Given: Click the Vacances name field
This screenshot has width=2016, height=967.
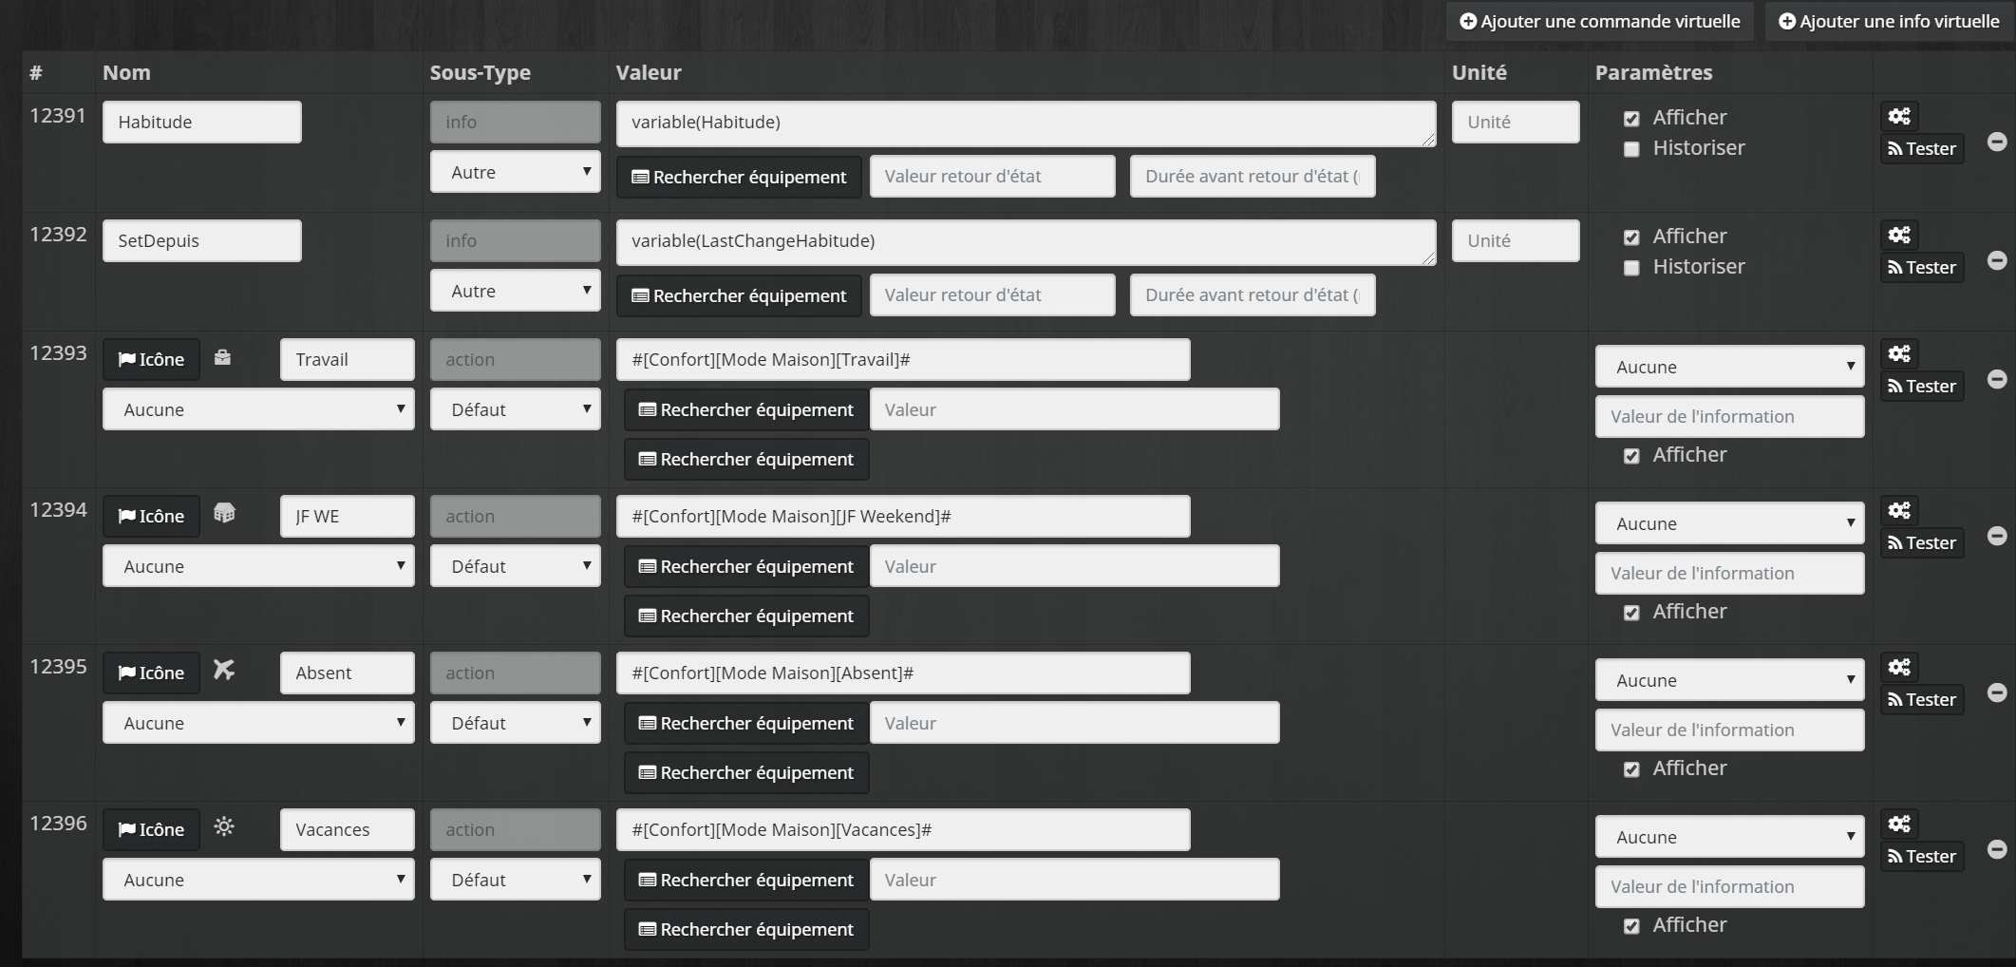Looking at the screenshot, I should click(x=348, y=829).
